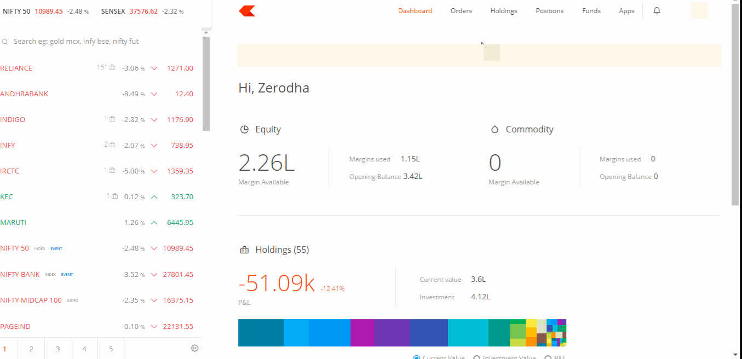Click the 6445.95 MARUTI price
The width and height of the screenshot is (742, 359).
180,223
